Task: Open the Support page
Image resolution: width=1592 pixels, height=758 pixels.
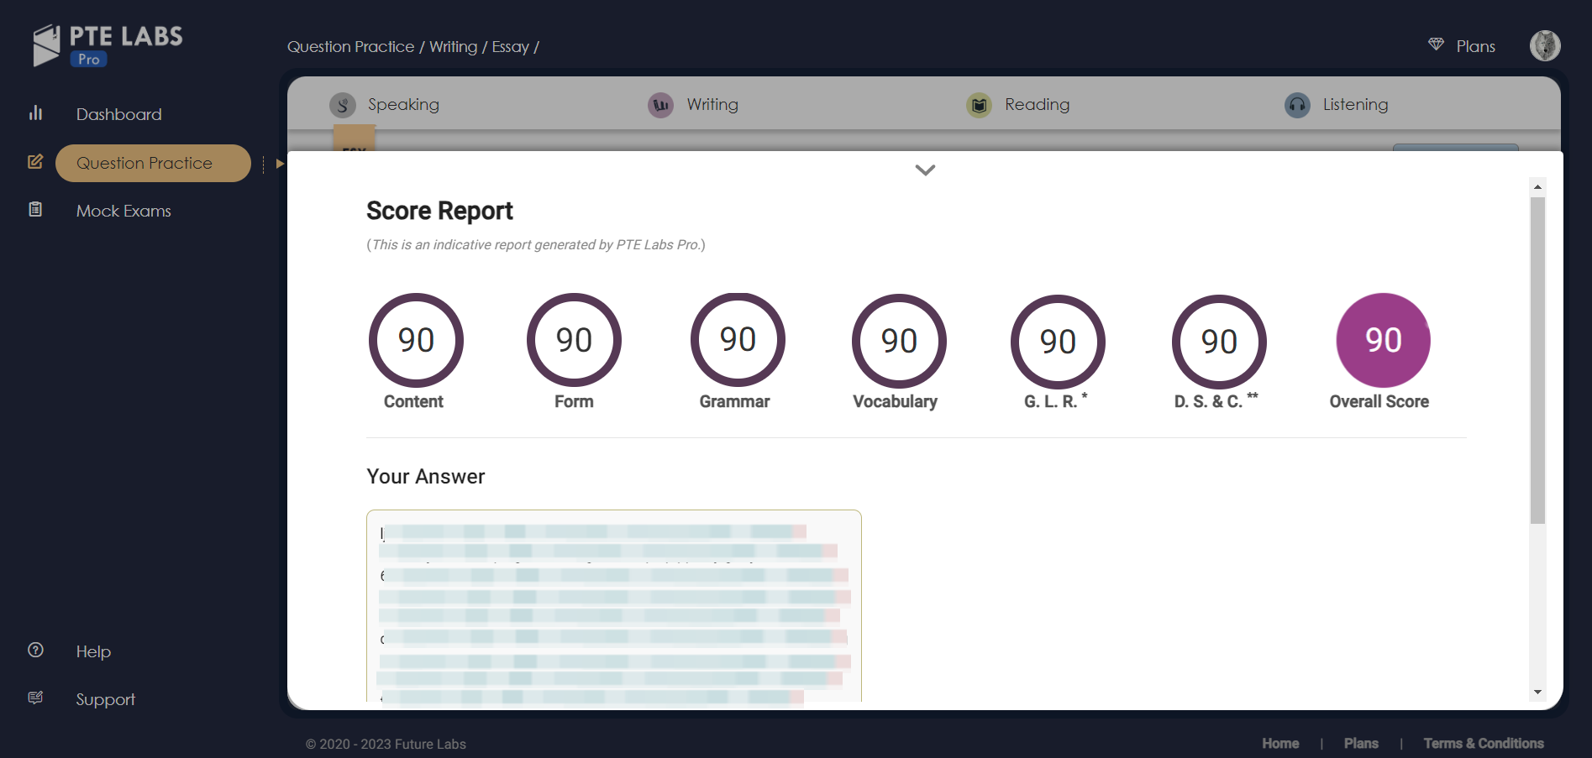Action: (105, 699)
